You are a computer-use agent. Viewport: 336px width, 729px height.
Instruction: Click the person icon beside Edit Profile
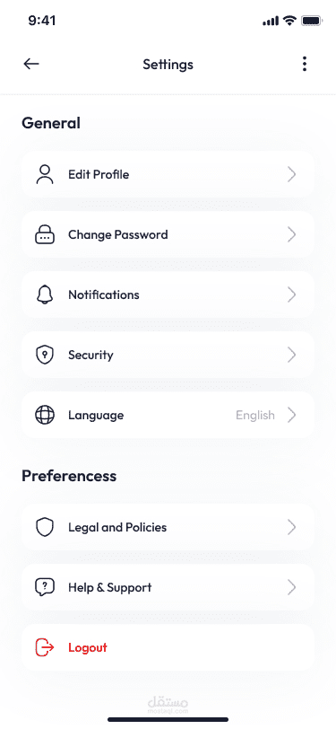coord(45,174)
